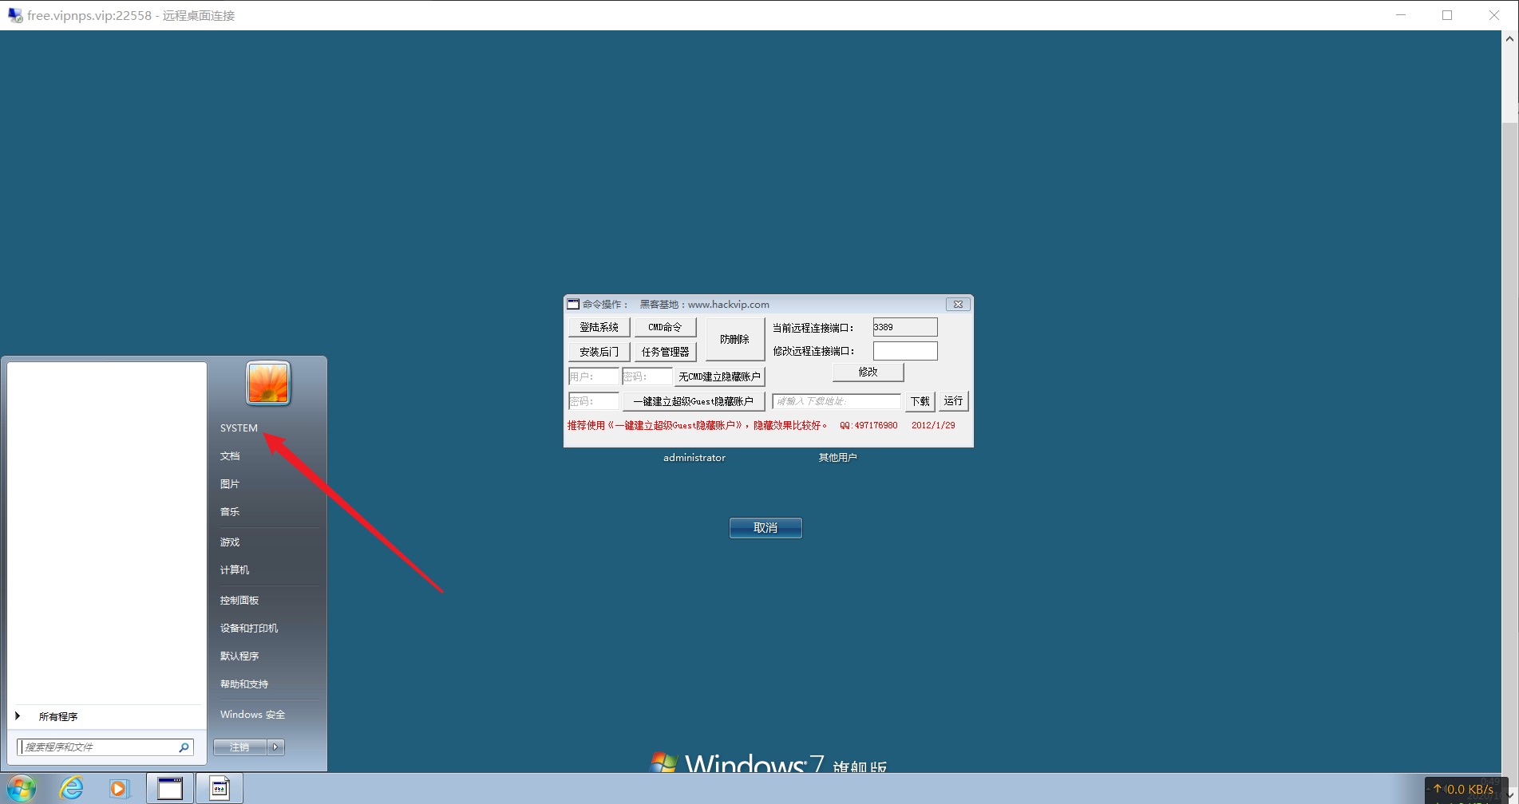Minimize the remote desktop connection window
The width and height of the screenshot is (1519, 804).
click(1401, 15)
